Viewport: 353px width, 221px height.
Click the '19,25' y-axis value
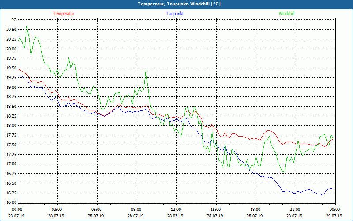[11, 78]
